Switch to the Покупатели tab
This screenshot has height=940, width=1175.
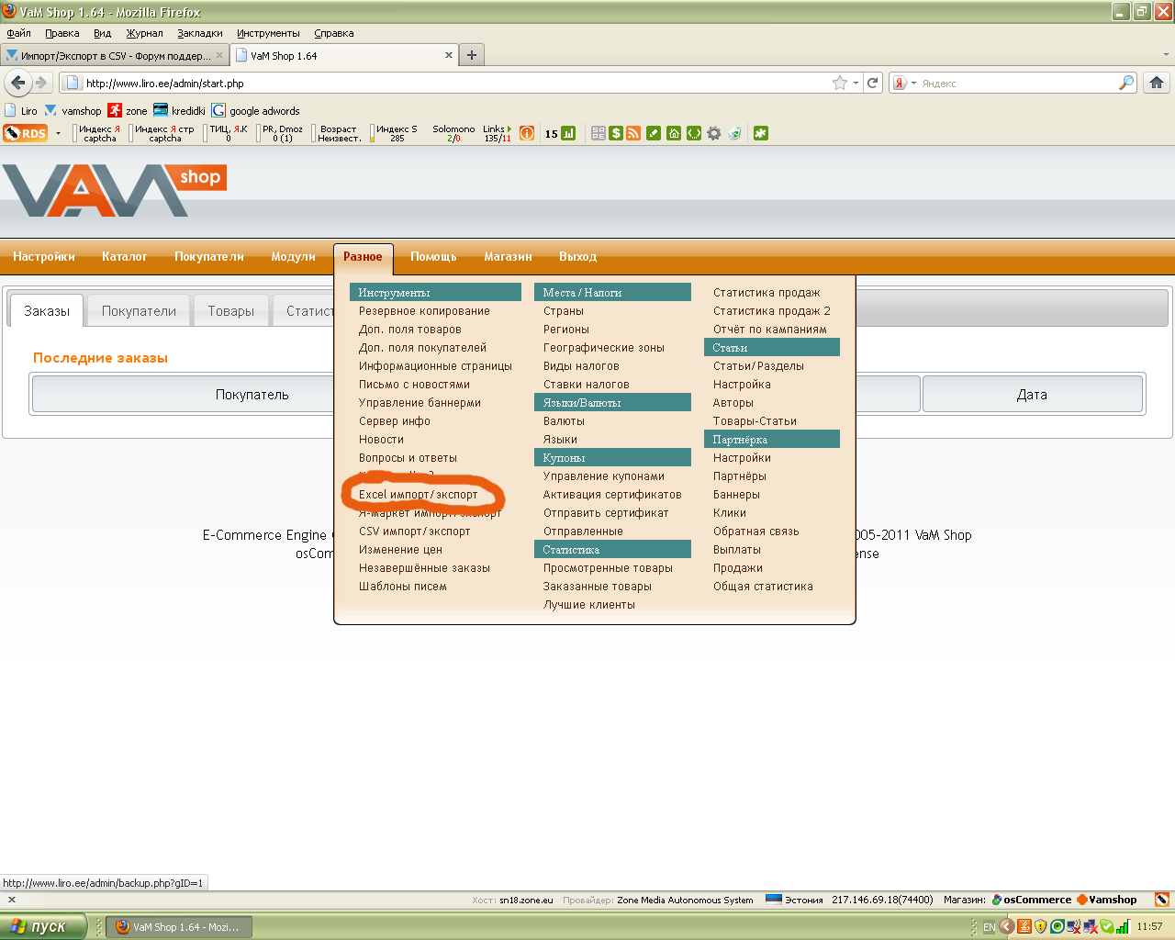(x=139, y=311)
